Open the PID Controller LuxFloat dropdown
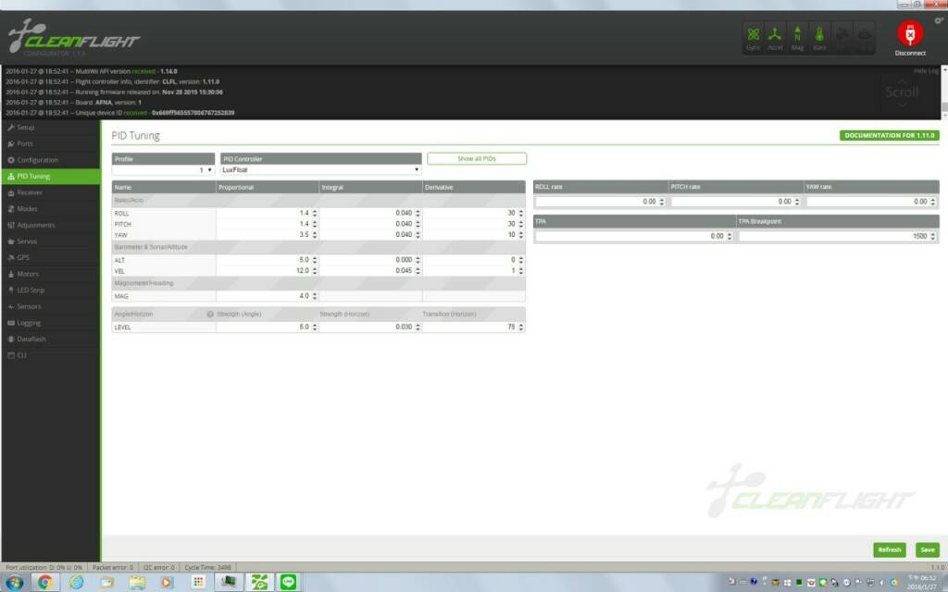Viewport: 948px width, 592px height. pyautogui.click(x=321, y=170)
